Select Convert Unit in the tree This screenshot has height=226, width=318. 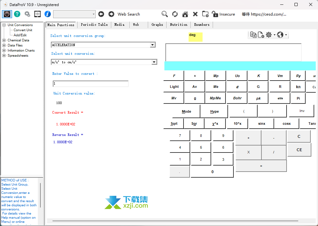click(x=23, y=30)
